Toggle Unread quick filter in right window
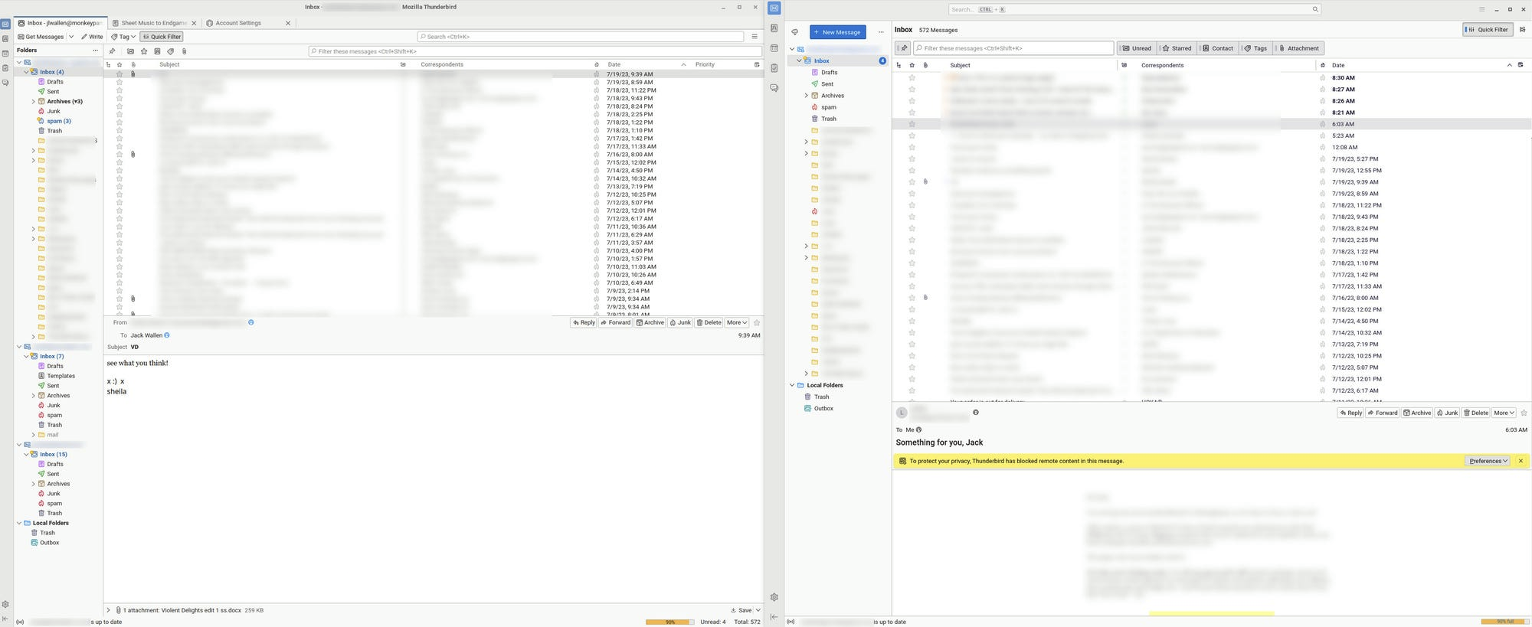The image size is (1532, 627). coord(1137,48)
